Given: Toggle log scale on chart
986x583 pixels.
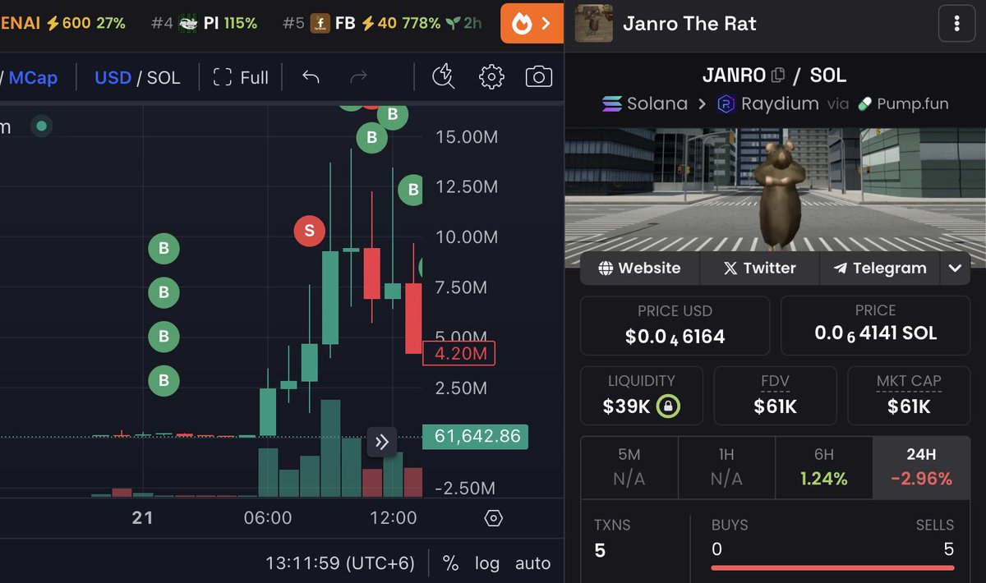Looking at the screenshot, I should pyautogui.click(x=487, y=563).
